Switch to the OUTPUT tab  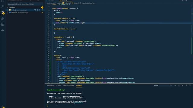(x=59, y=86)
